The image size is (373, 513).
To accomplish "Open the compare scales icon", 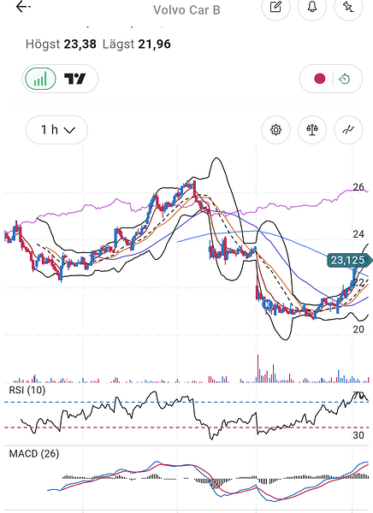I will click(x=312, y=130).
